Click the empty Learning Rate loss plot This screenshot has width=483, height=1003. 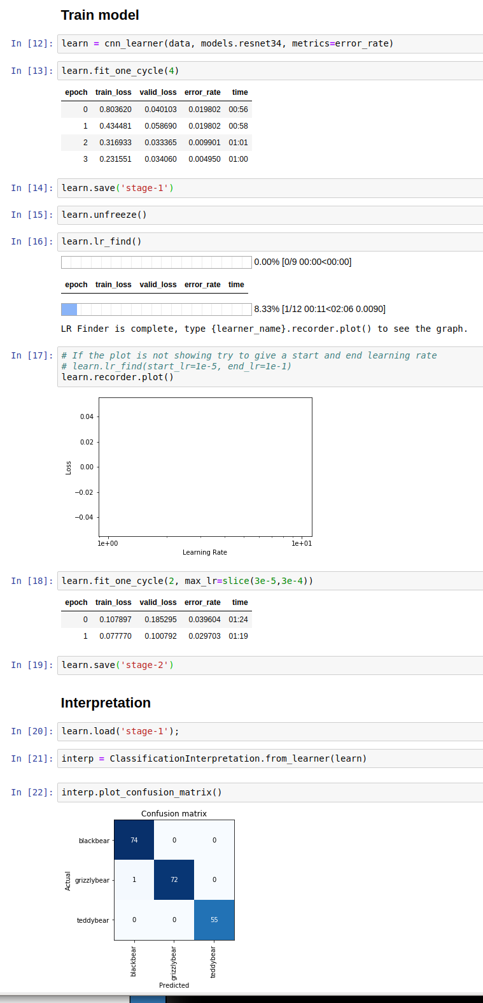point(205,467)
